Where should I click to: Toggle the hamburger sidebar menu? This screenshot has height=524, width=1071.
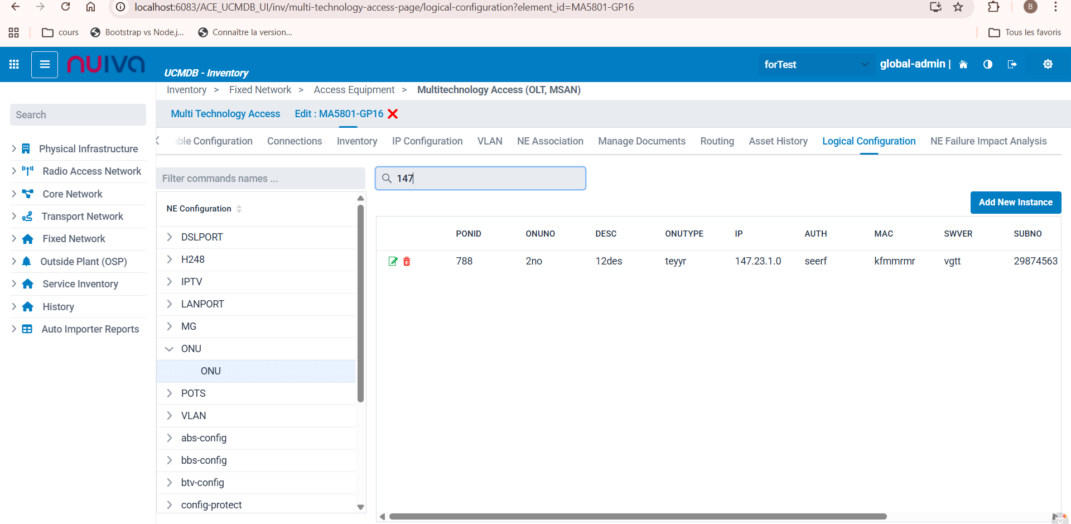pyautogui.click(x=45, y=64)
